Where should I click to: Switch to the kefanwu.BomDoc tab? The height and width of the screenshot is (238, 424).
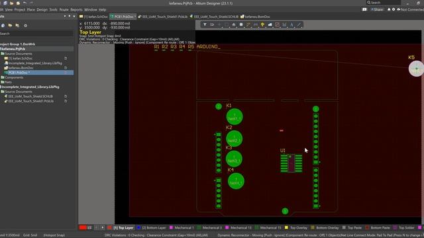click(x=255, y=17)
